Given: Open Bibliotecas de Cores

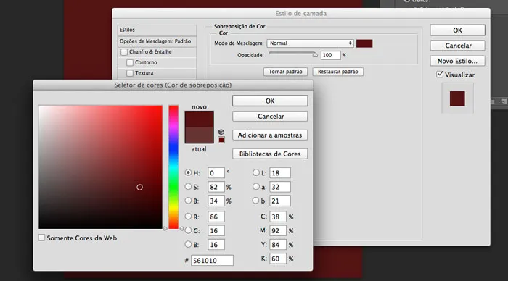Looking at the screenshot, I should (x=270, y=154).
